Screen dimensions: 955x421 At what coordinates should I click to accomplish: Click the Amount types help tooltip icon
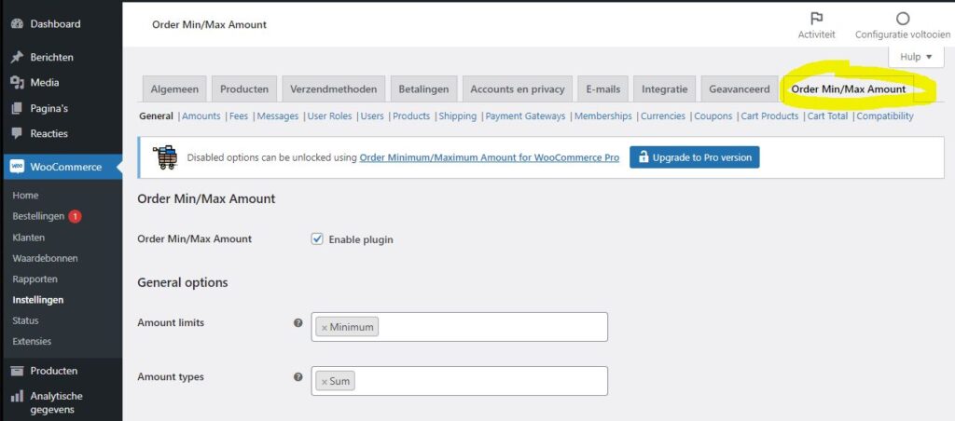(x=298, y=377)
